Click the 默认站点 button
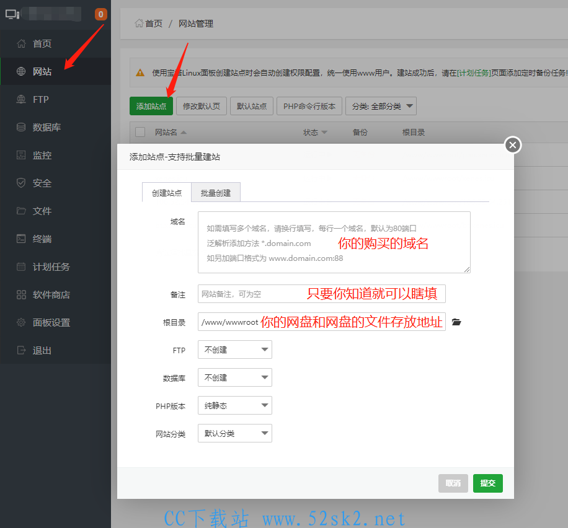 252,106
